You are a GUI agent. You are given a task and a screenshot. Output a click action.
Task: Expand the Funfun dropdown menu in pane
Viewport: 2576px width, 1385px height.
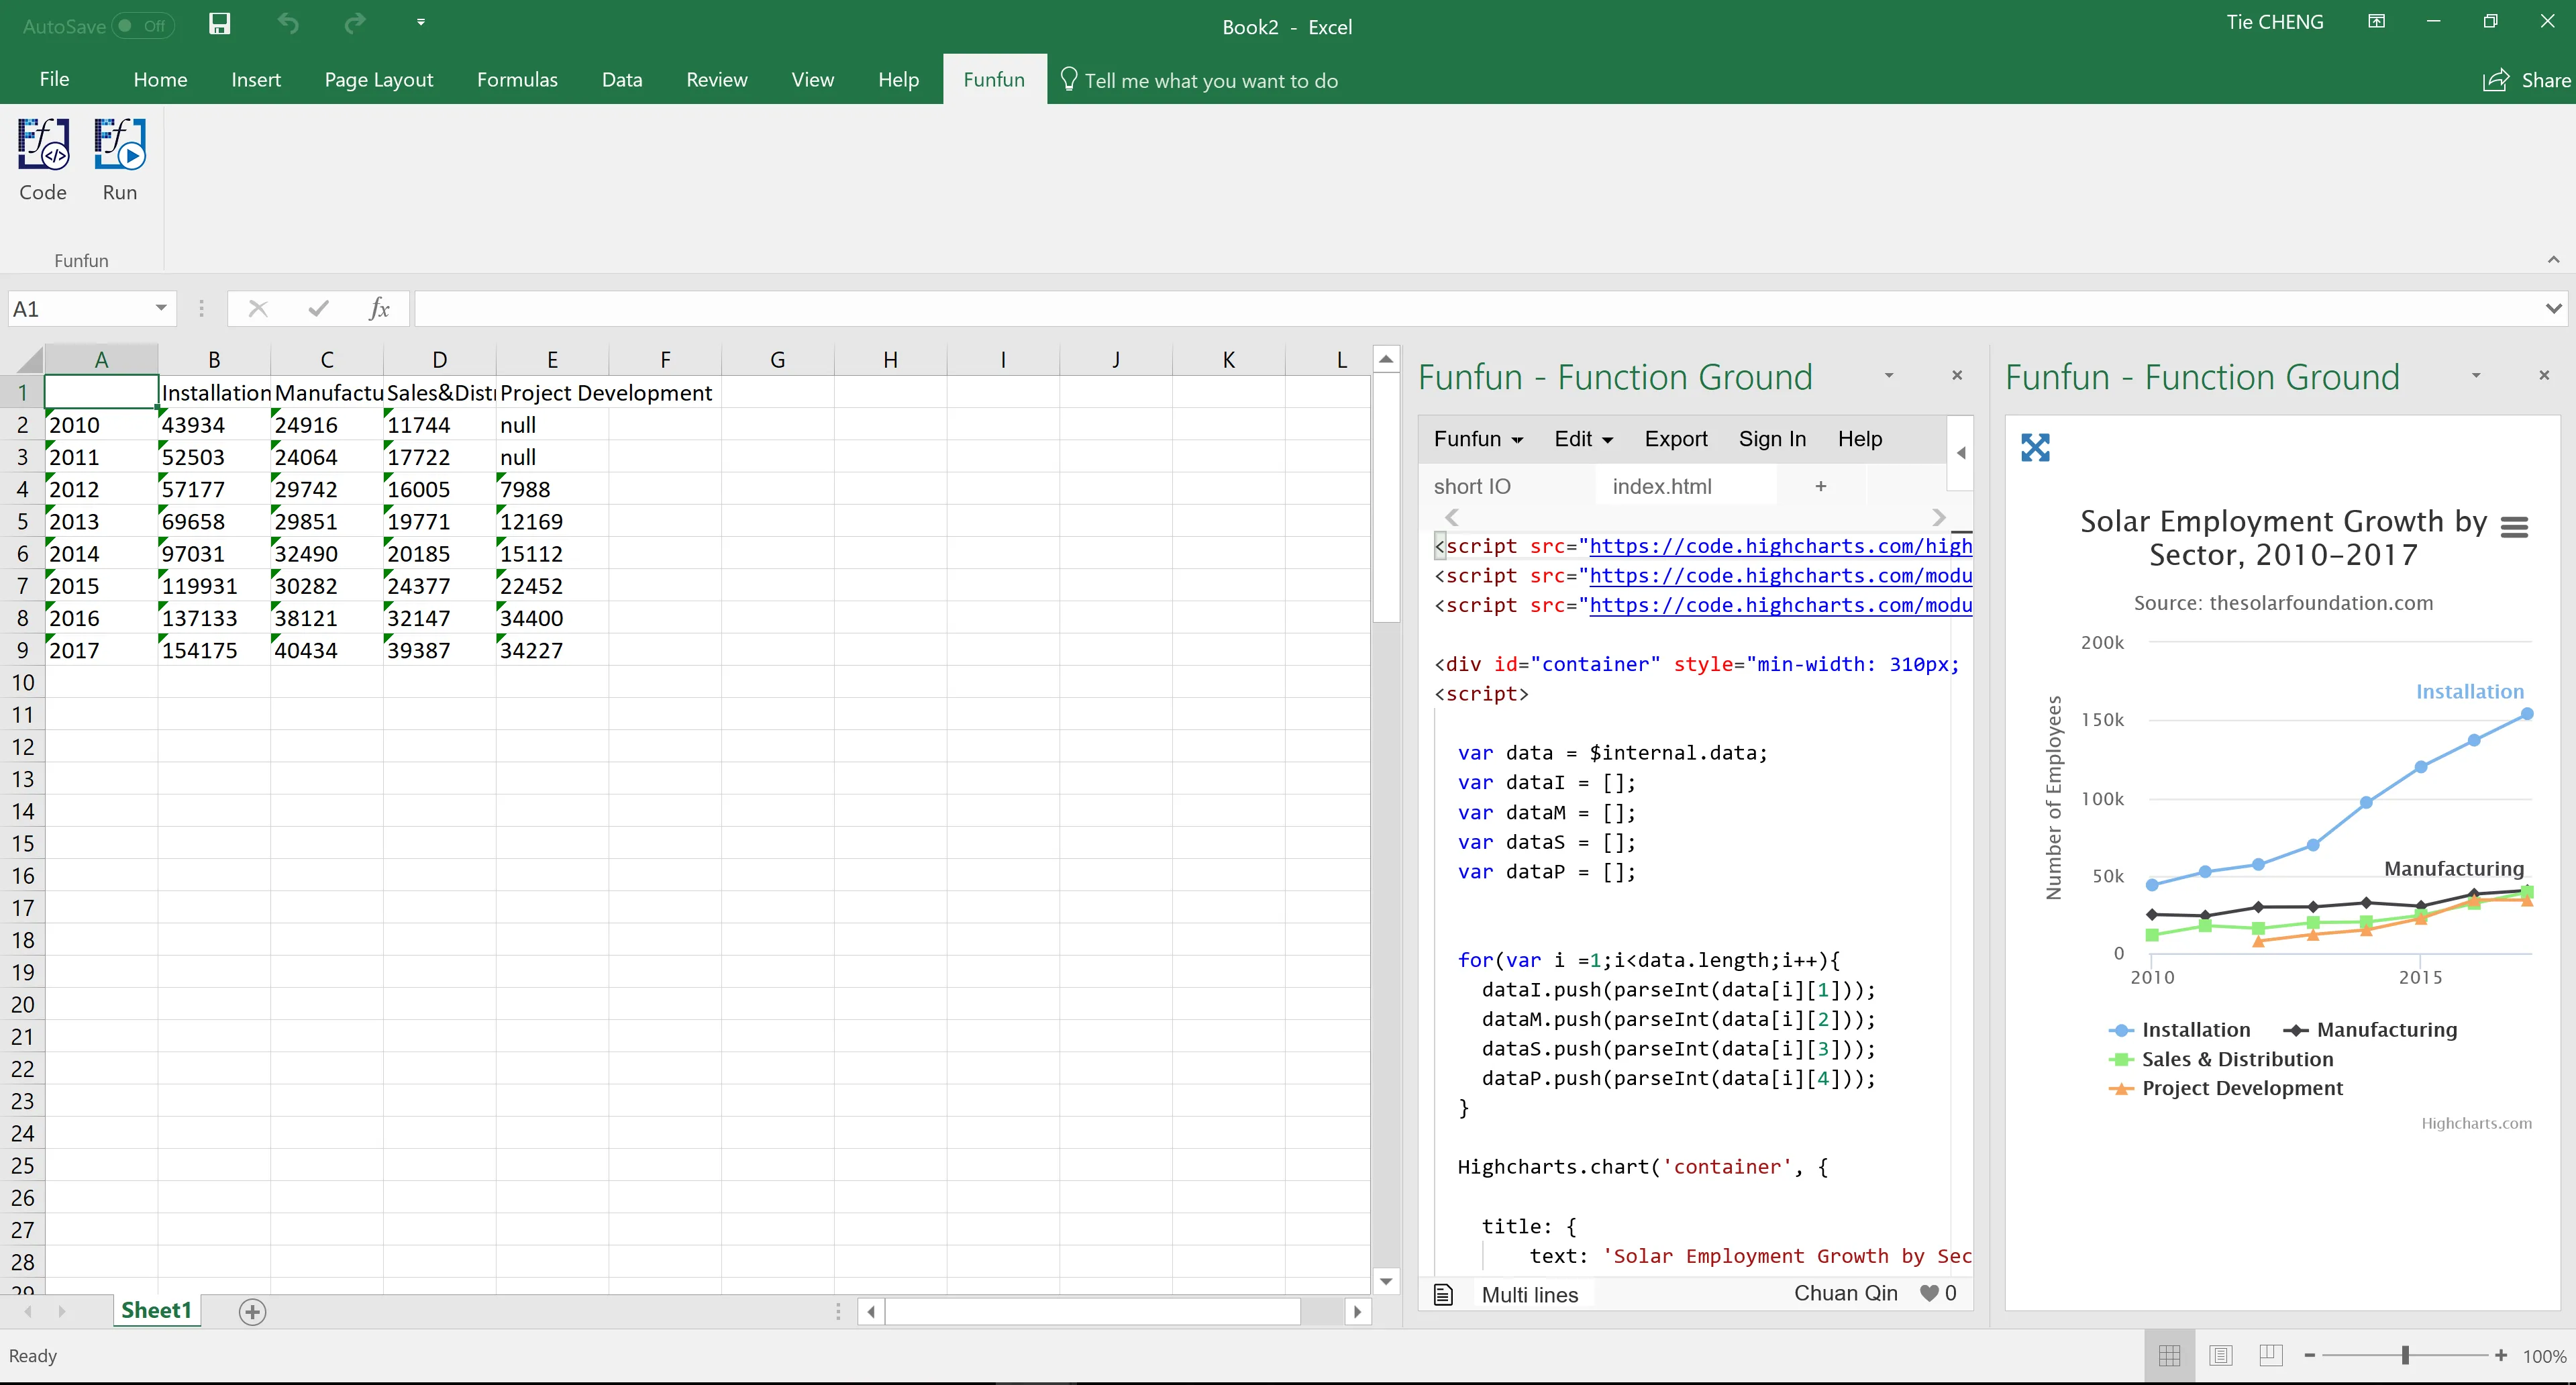tap(1478, 439)
